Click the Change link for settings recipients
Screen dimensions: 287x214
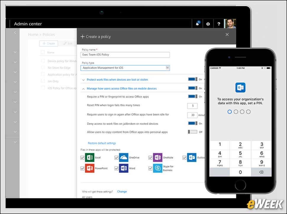pyautogui.click(x=122, y=192)
